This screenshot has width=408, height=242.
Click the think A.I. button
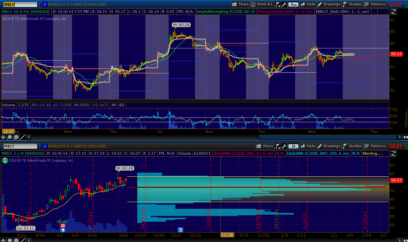262,4
